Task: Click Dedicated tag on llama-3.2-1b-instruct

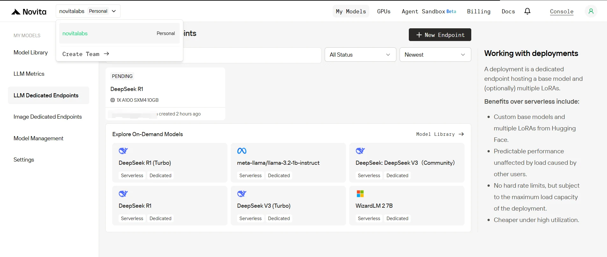Action: pos(279,176)
